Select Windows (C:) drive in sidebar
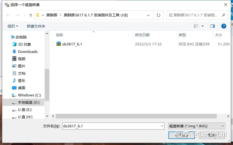 29,95
